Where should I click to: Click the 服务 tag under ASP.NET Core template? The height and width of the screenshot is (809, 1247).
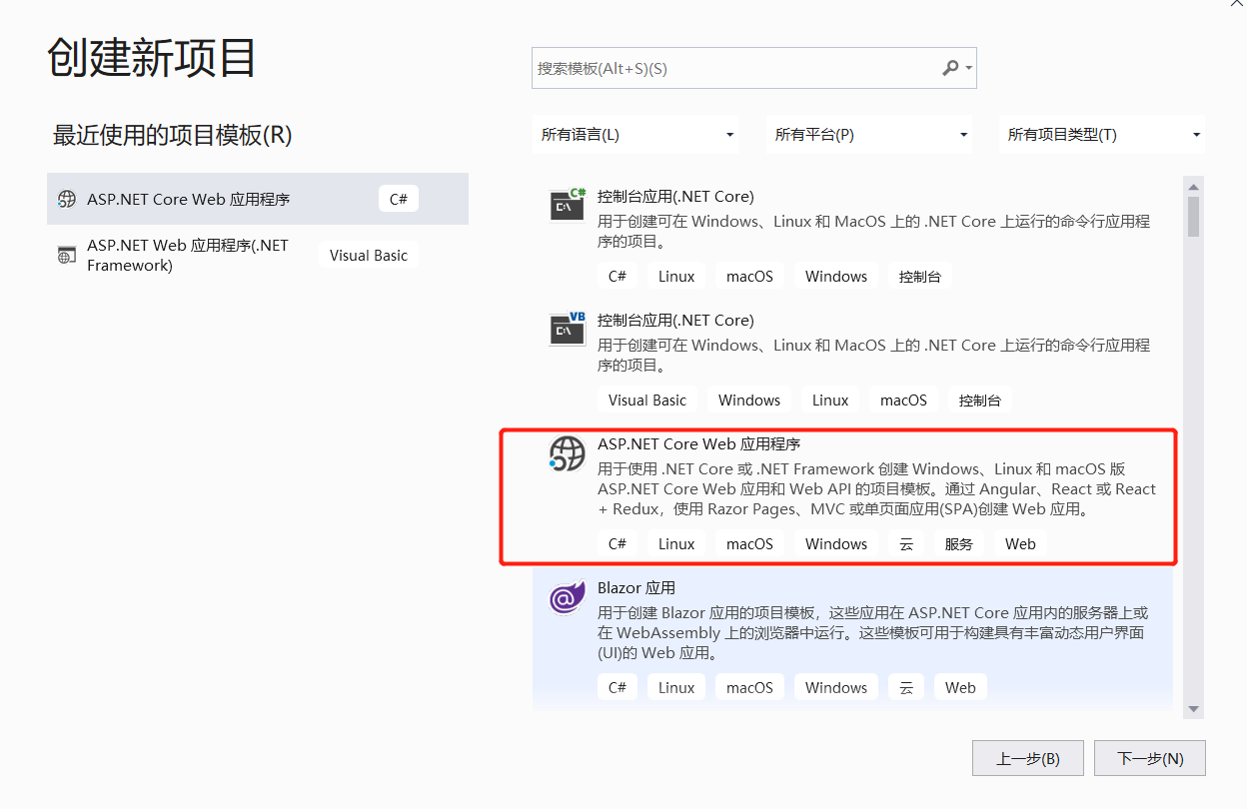(x=958, y=544)
